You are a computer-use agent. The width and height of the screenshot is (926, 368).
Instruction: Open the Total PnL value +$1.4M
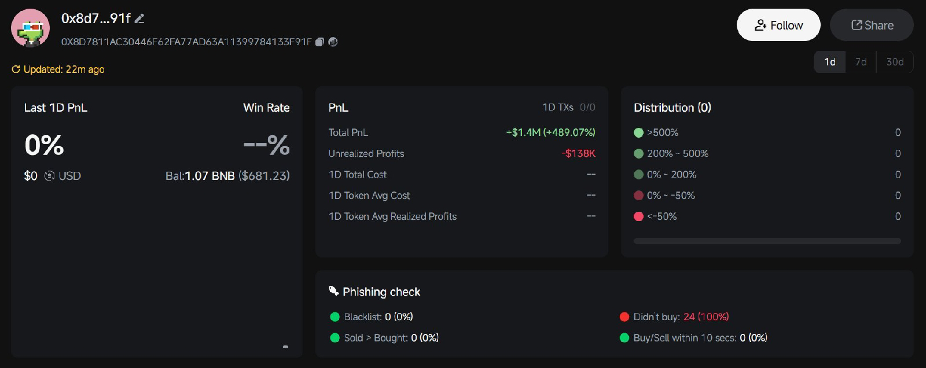[550, 133]
